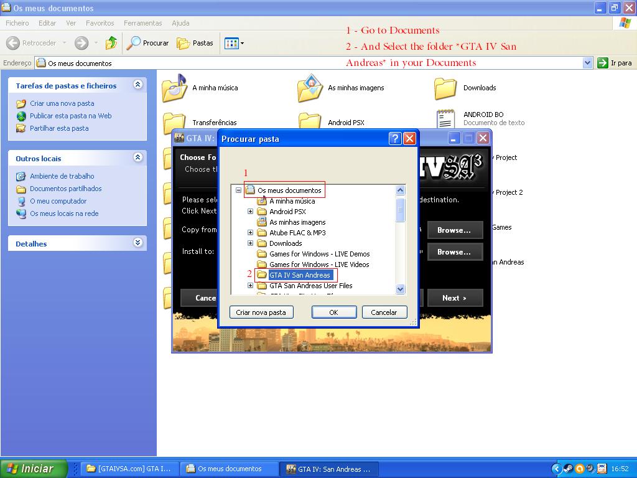Viewport: 637px width, 478px height.
Task: Open the Editar menu
Action: click(47, 23)
